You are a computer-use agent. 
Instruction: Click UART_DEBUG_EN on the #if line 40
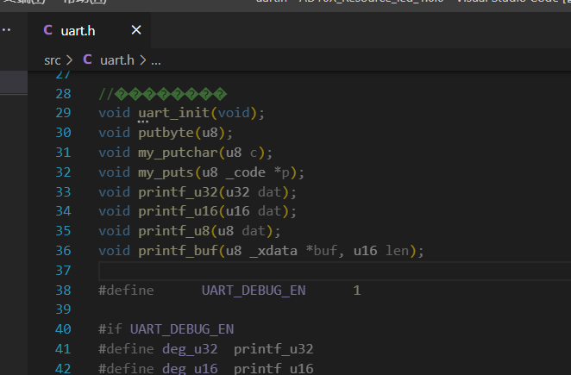[182, 329]
